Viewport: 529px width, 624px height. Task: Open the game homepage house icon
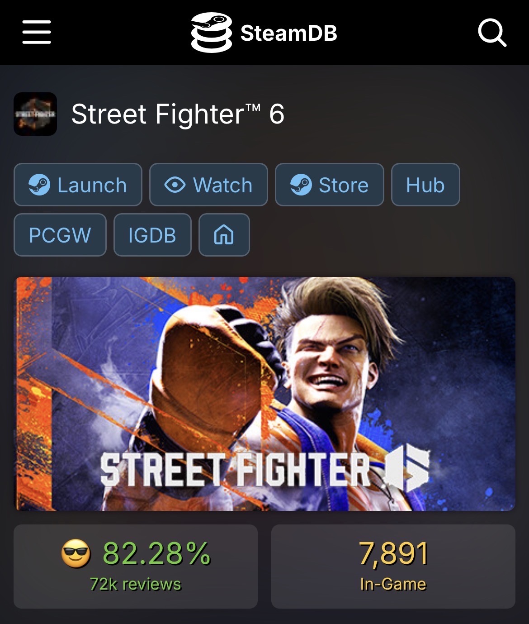[x=224, y=235]
